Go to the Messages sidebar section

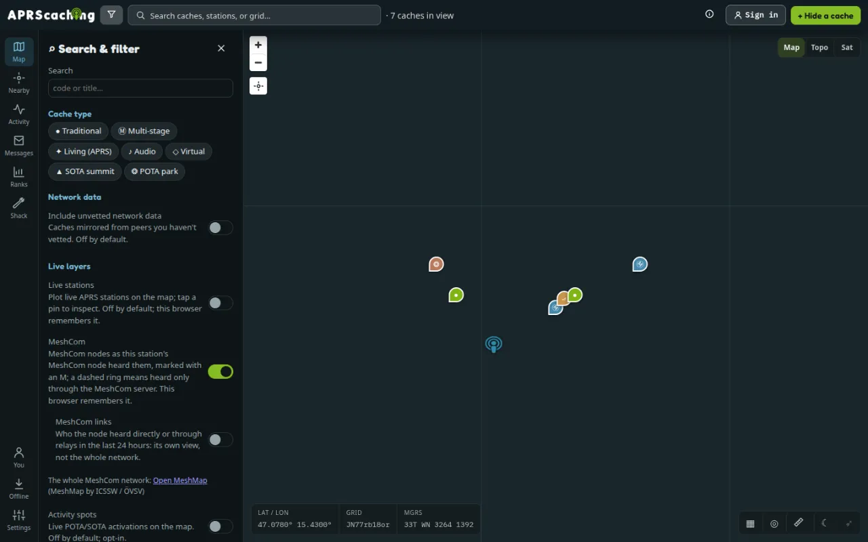(19, 145)
